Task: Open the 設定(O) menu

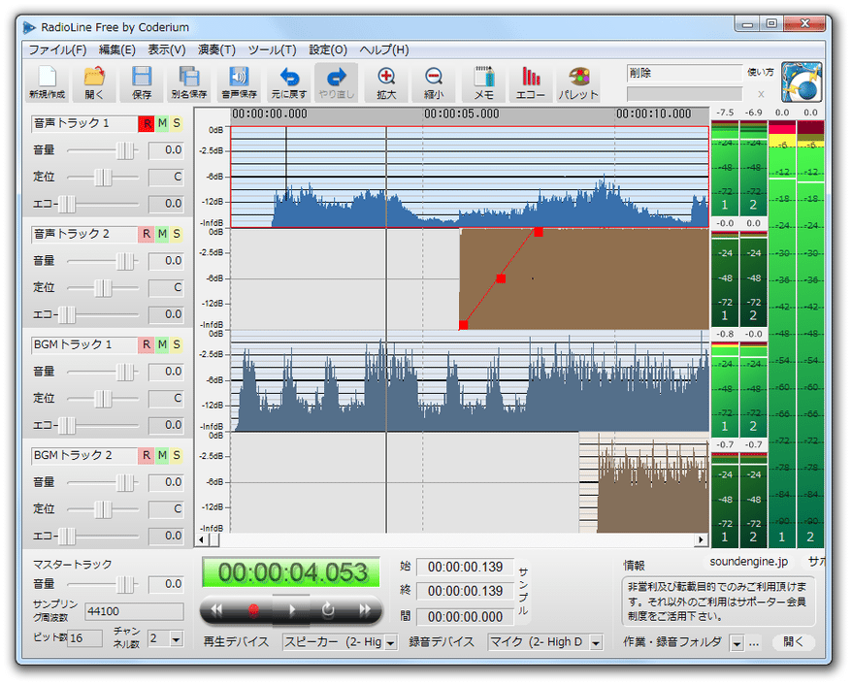Action: [328, 50]
